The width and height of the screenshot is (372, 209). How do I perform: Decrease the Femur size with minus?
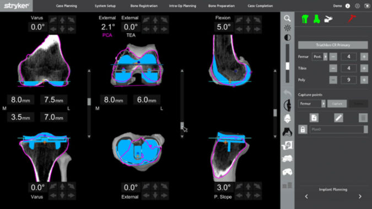click(333, 57)
